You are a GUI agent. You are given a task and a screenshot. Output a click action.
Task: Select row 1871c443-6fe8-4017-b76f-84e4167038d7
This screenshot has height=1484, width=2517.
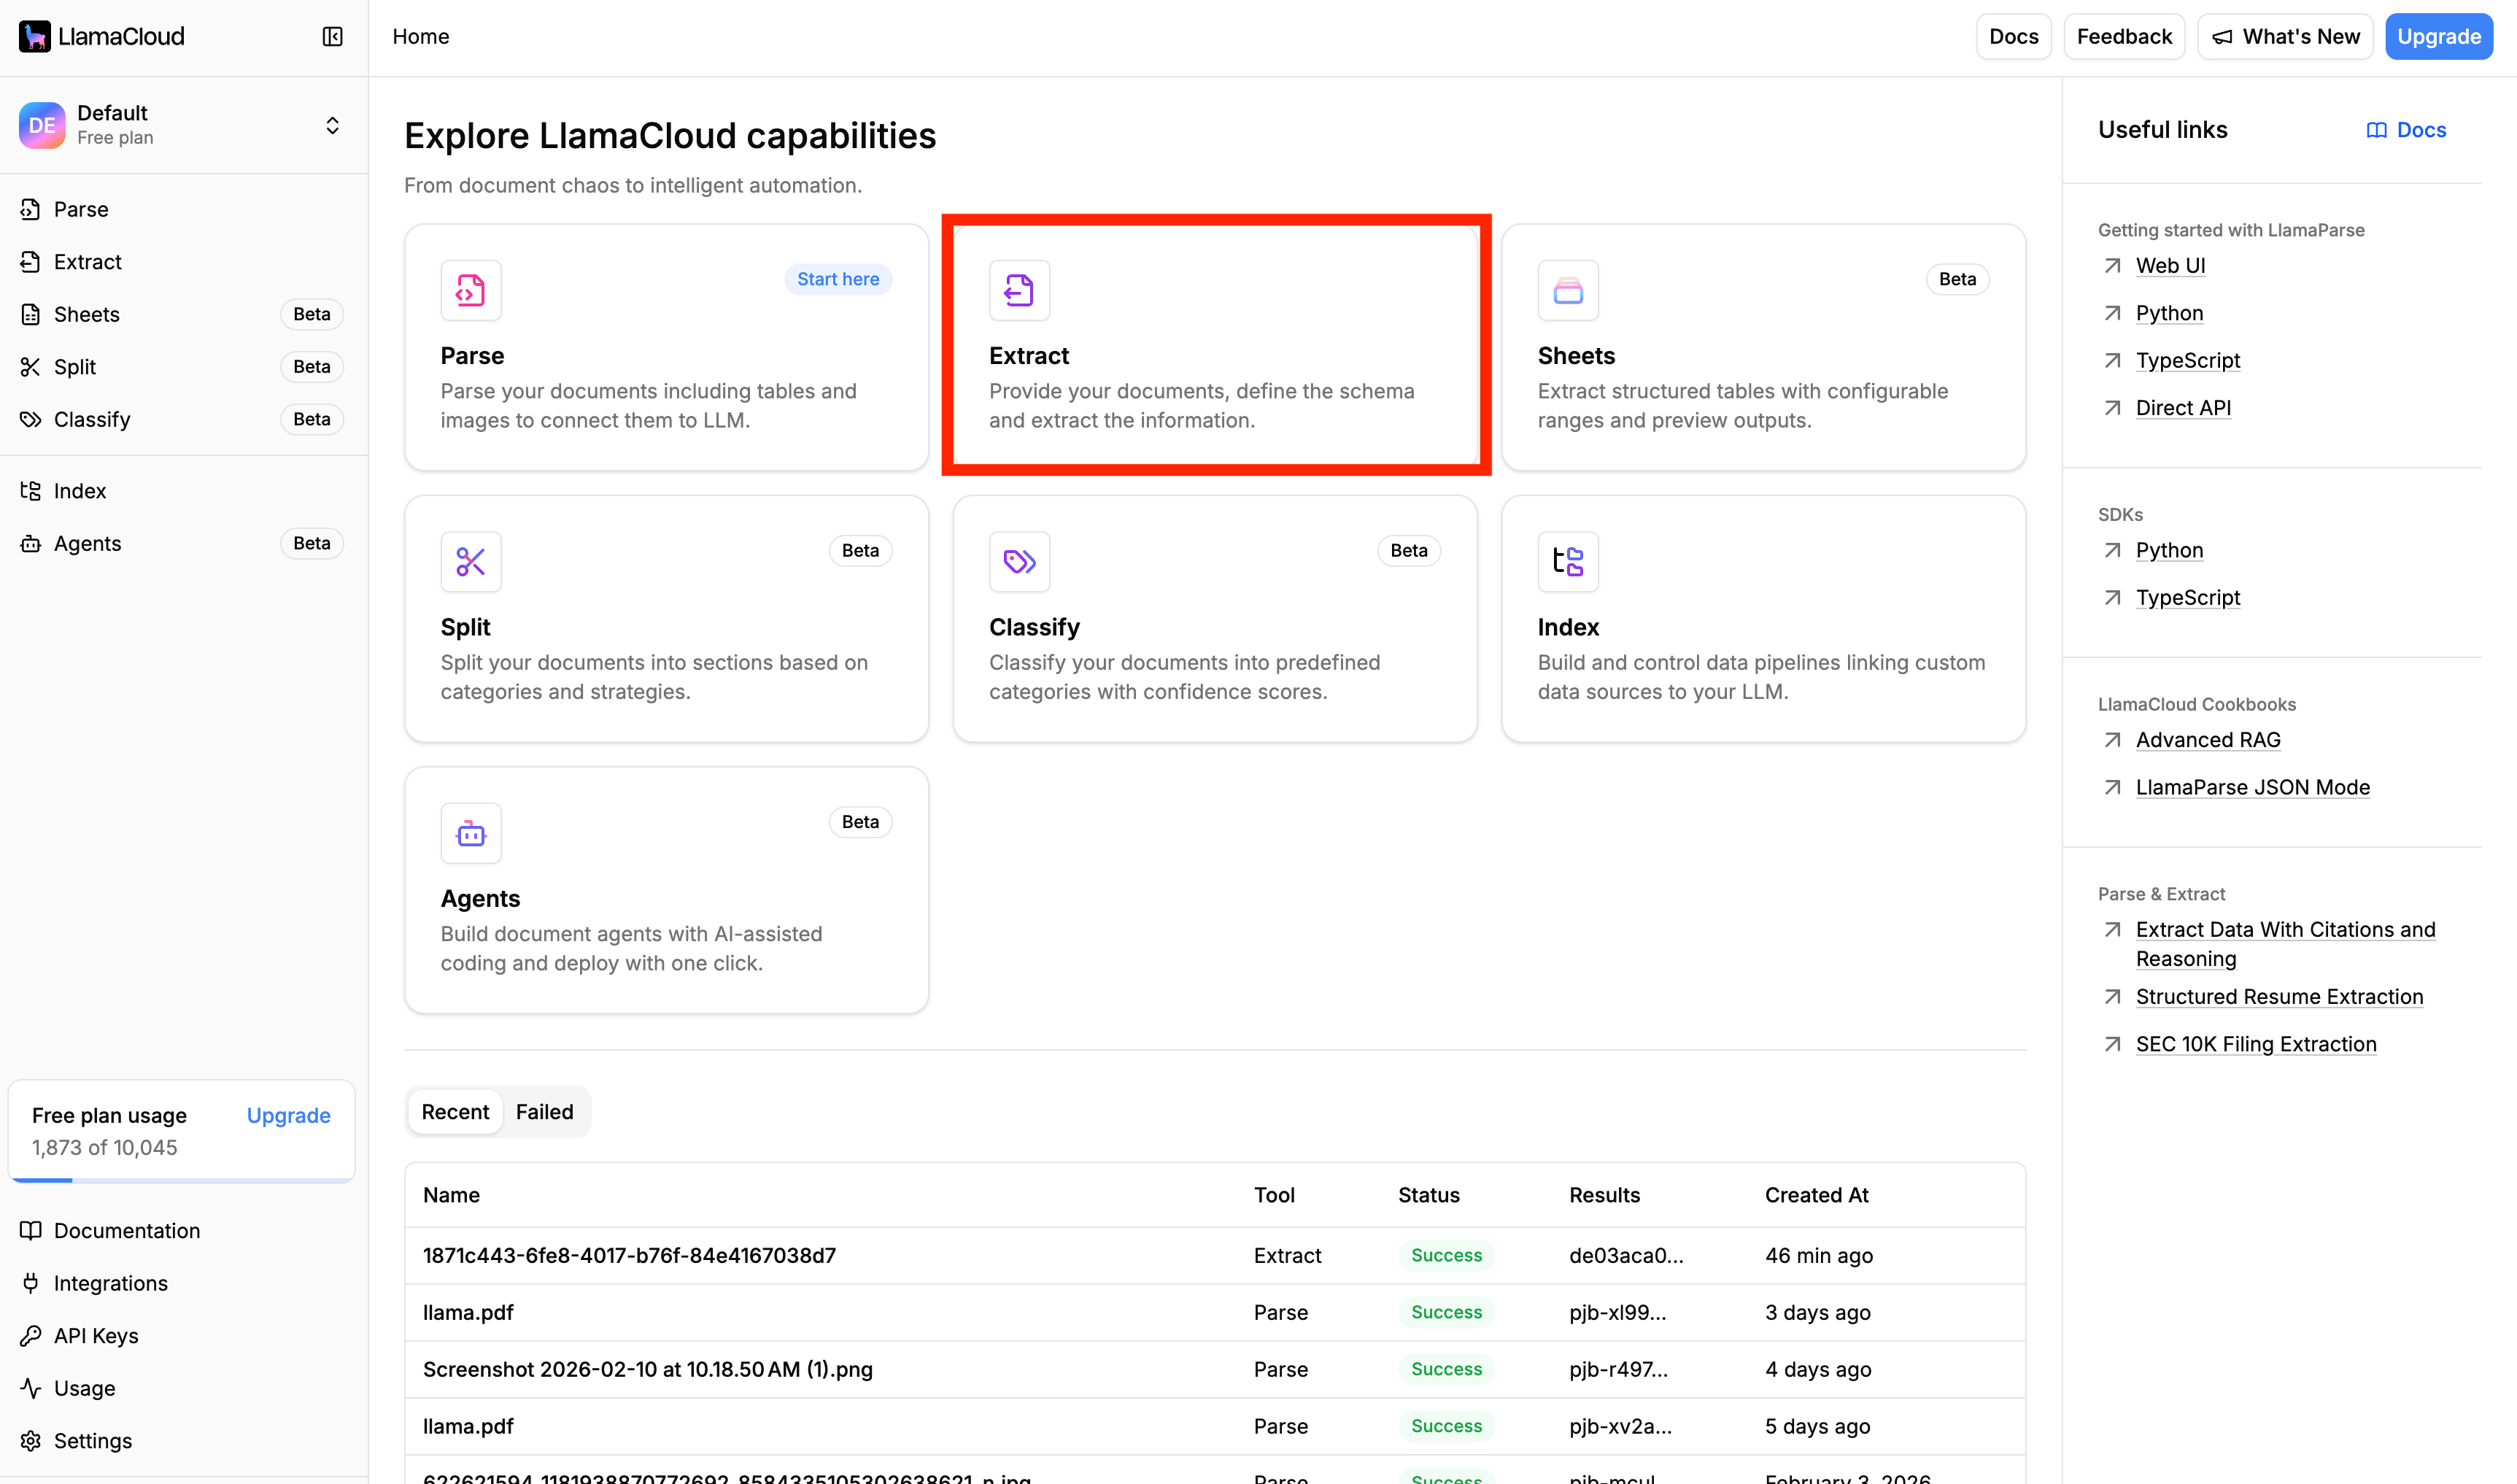click(1215, 1256)
